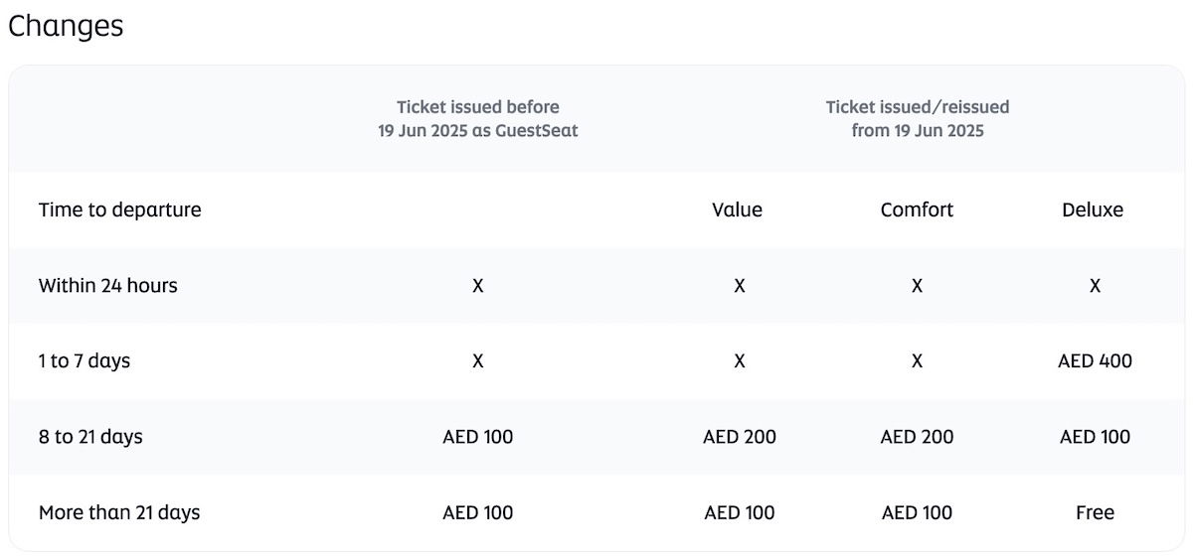Select the Within 24 hours row label
Screen dimensions: 1193x560
[x=108, y=286]
